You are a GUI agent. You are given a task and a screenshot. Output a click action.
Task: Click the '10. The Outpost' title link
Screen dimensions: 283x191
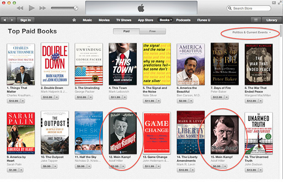point(52,157)
